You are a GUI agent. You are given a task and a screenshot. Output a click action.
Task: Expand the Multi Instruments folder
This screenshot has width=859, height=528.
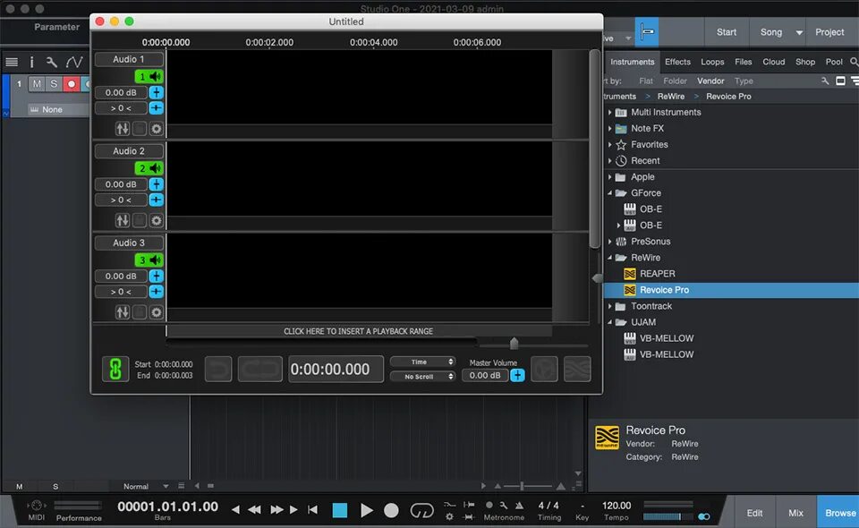(x=609, y=112)
